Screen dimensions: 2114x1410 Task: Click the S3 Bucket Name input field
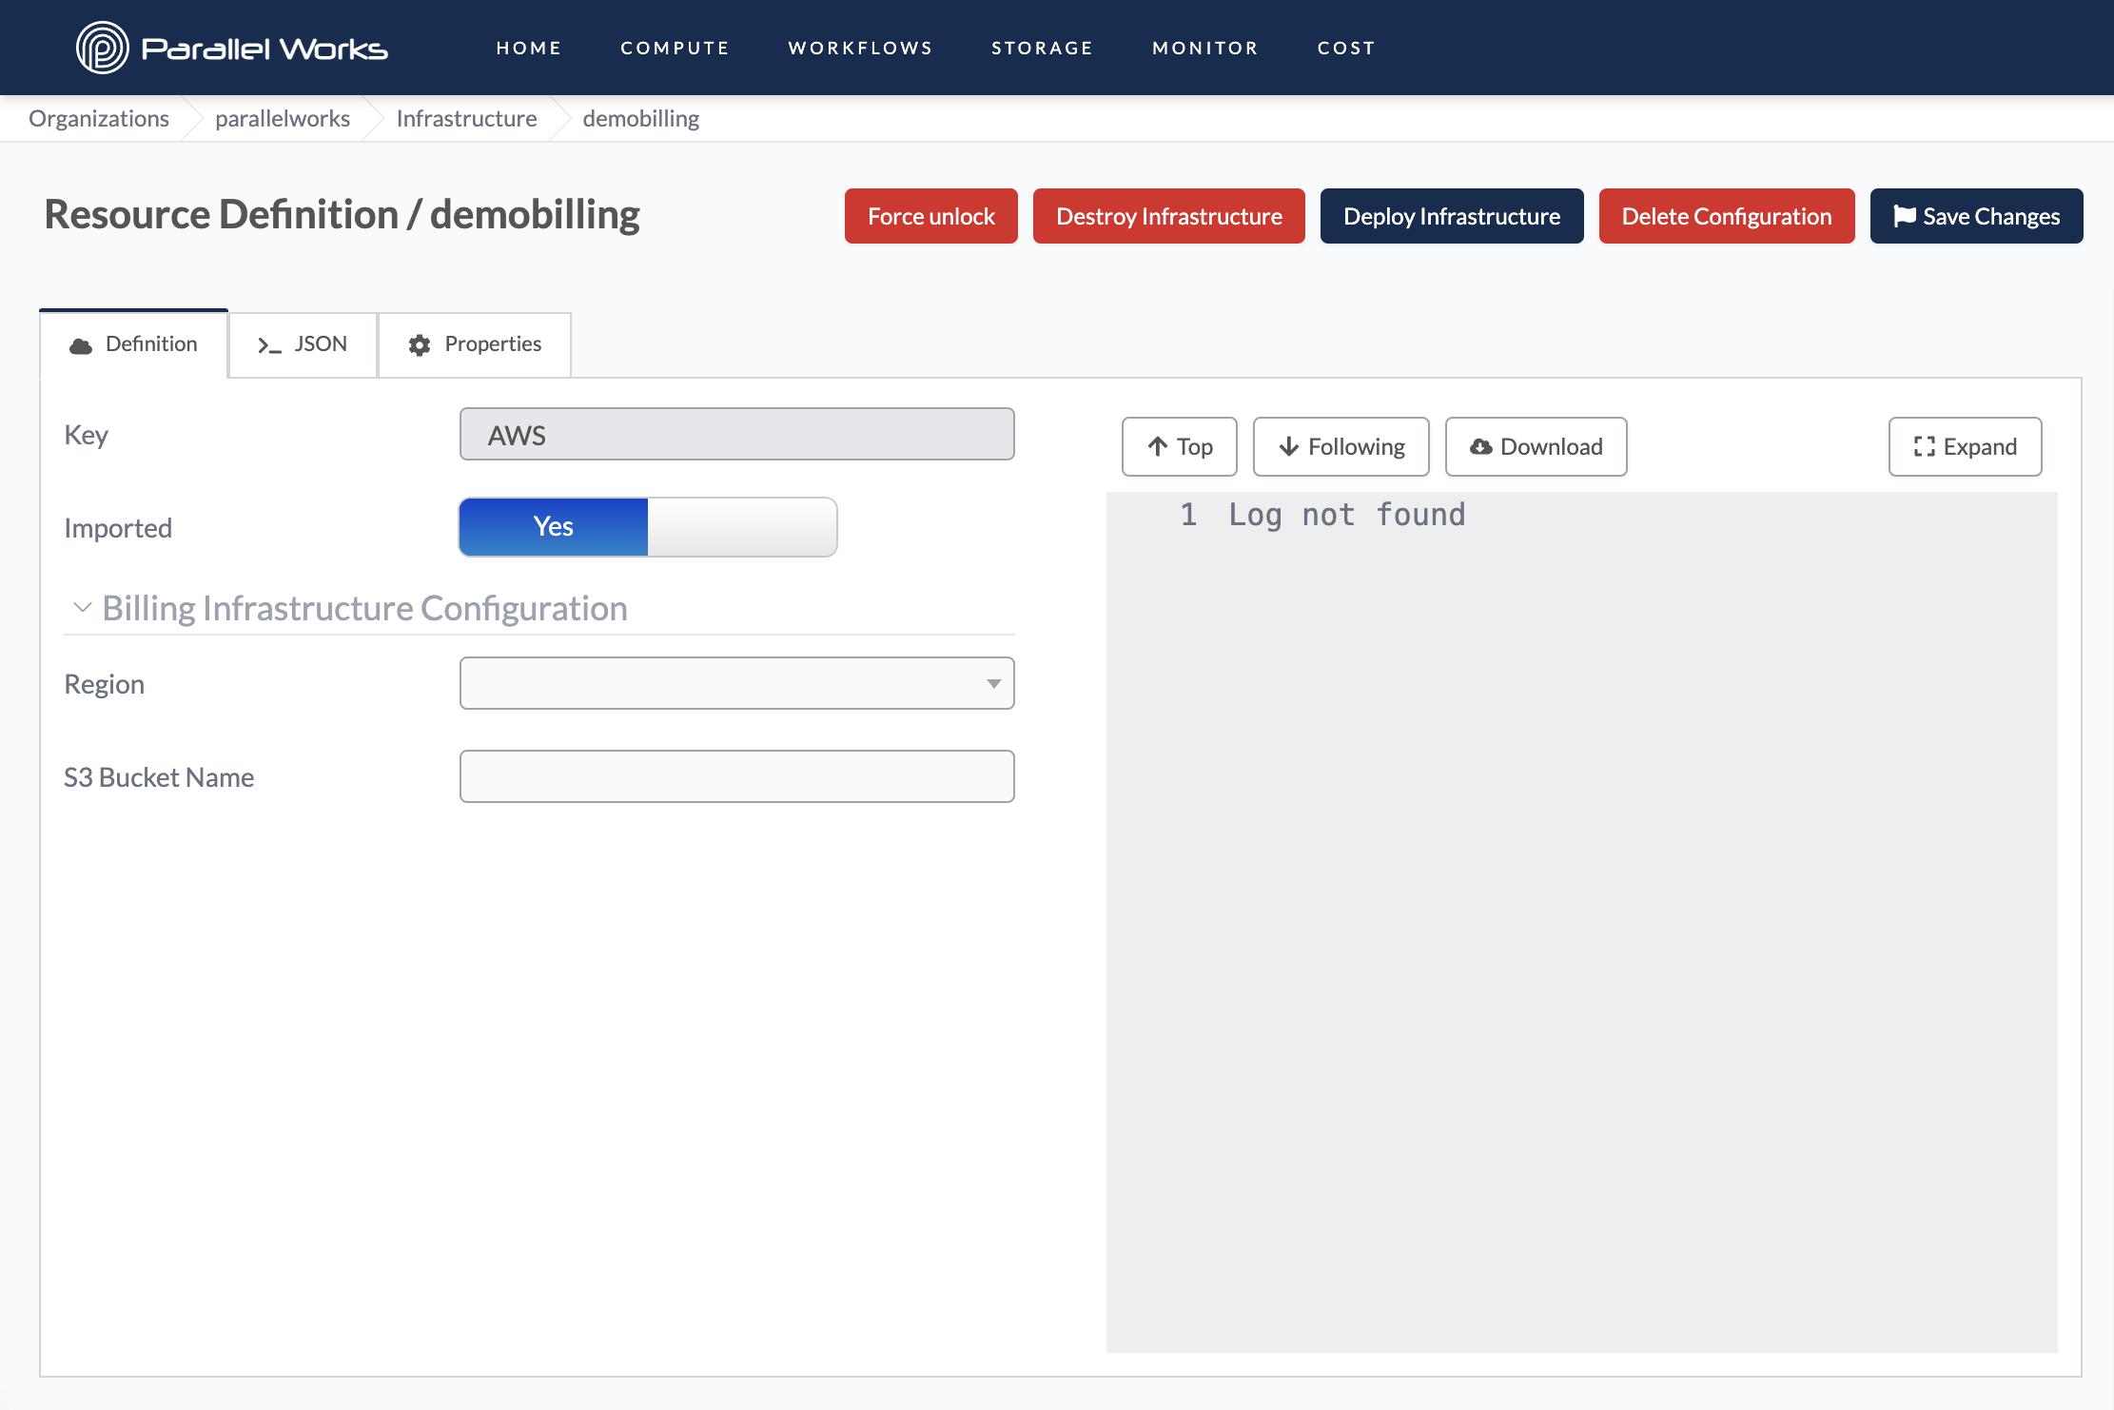[736, 774]
